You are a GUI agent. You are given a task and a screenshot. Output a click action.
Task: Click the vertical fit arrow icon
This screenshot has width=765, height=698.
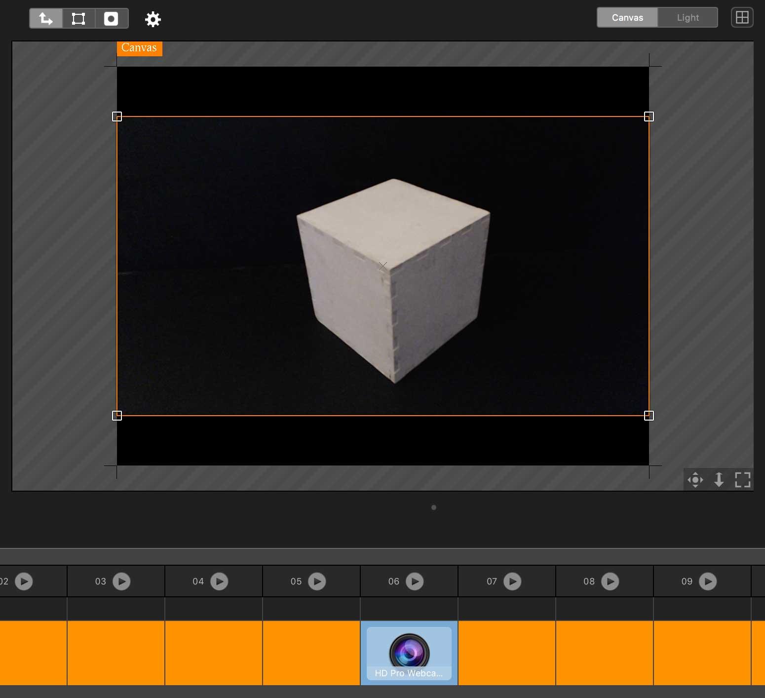(x=719, y=479)
